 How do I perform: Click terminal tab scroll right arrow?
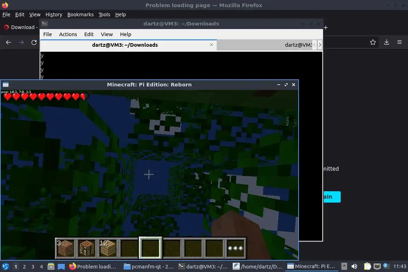click(x=320, y=45)
